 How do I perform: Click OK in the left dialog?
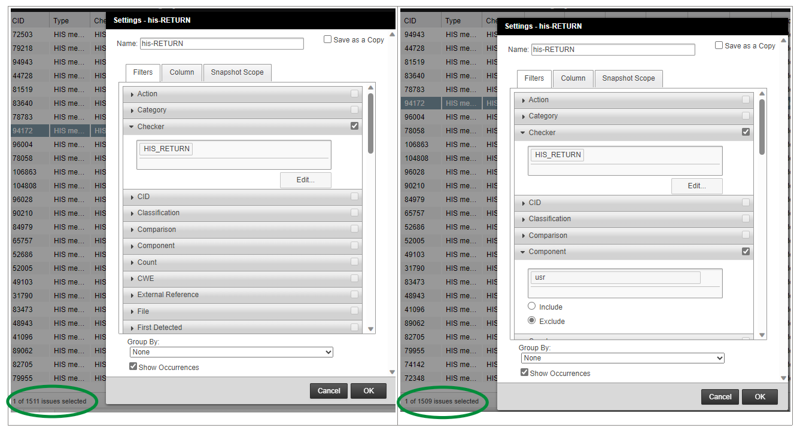[x=369, y=391]
